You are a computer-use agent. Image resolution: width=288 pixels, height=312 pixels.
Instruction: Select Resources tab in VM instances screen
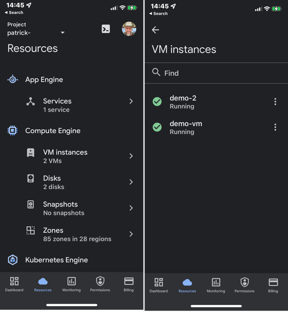pos(187,285)
